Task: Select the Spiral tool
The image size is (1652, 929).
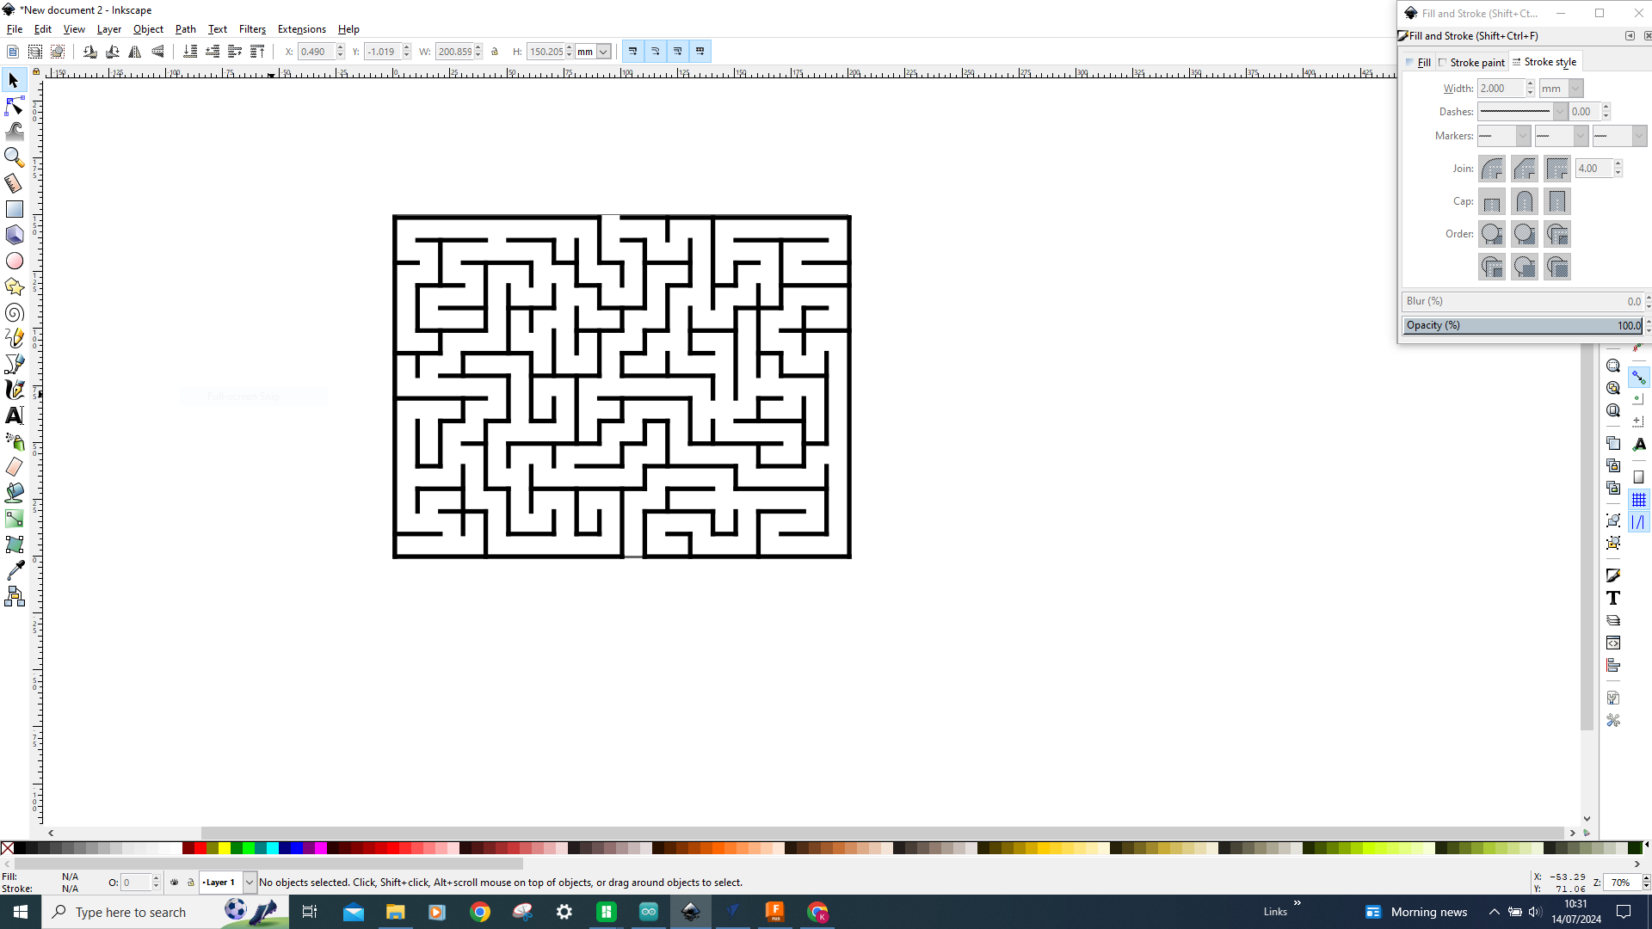Action: (x=14, y=312)
